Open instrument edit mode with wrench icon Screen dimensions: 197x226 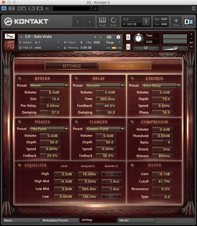click(x=10, y=36)
